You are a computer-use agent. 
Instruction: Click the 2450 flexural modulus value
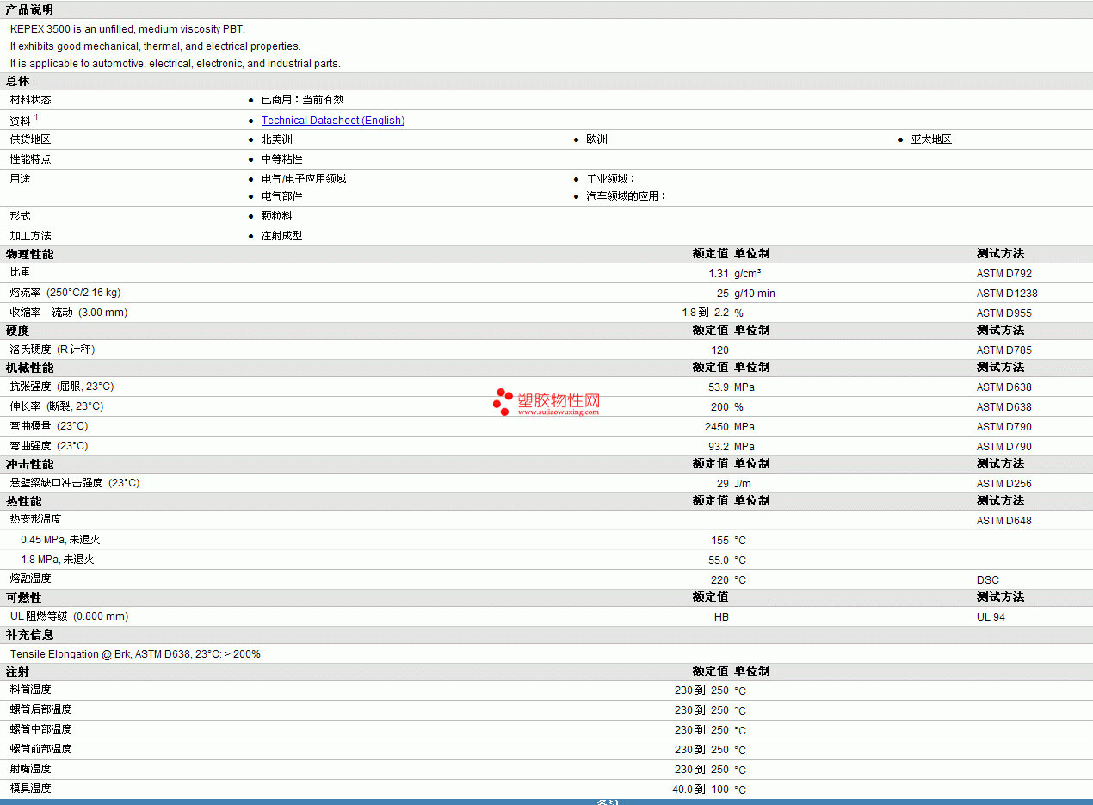717,427
